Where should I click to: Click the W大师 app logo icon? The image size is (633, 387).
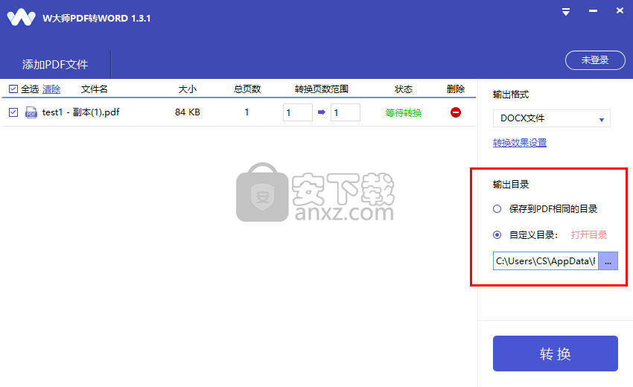pos(21,18)
